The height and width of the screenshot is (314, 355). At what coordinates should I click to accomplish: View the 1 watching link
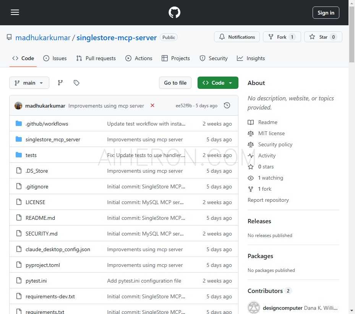tap(265, 178)
